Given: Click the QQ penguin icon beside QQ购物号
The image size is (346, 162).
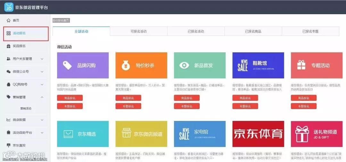Looking at the screenshot, I should pyautogui.click(x=9, y=84).
